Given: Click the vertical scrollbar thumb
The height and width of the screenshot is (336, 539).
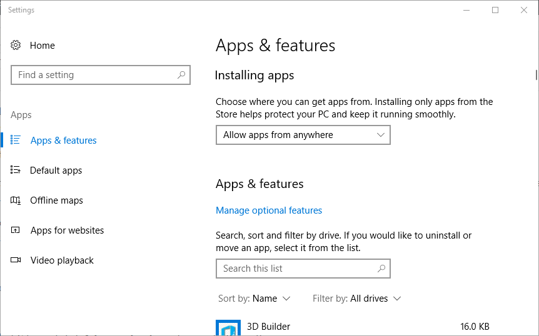Looking at the screenshot, I should (536, 75).
